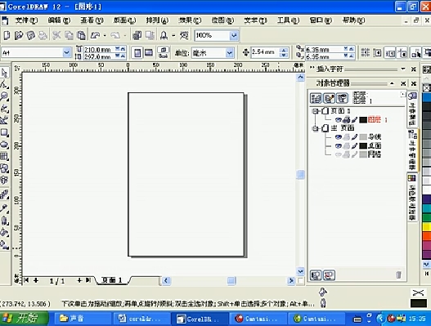
Task: Collapse the 页面 1 tree node
Action: 316,111
